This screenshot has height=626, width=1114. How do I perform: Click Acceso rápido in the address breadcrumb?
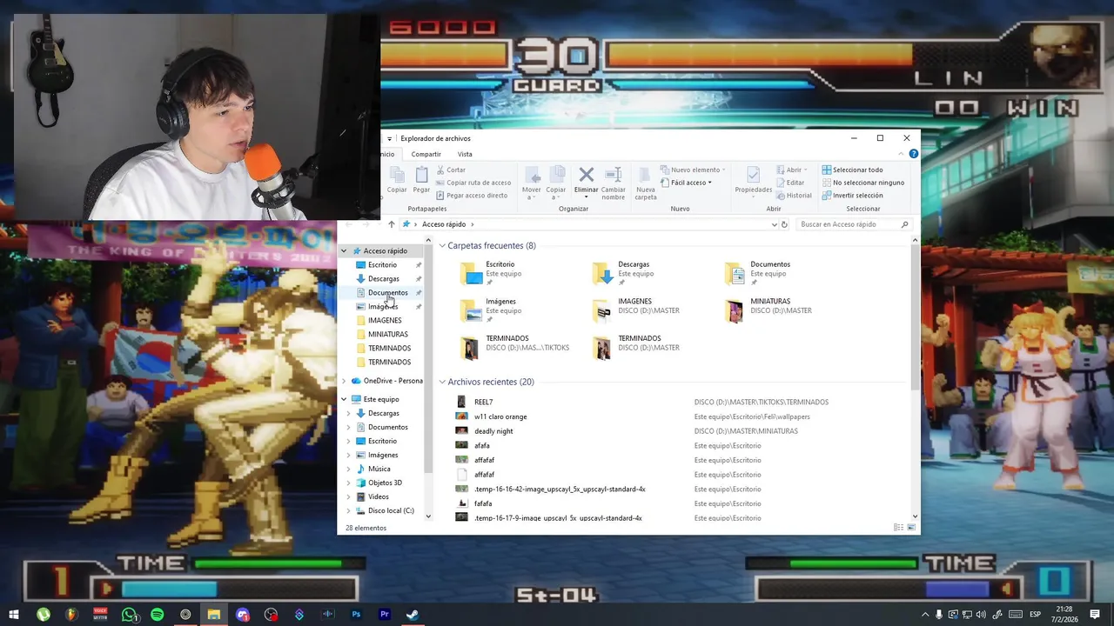click(444, 224)
